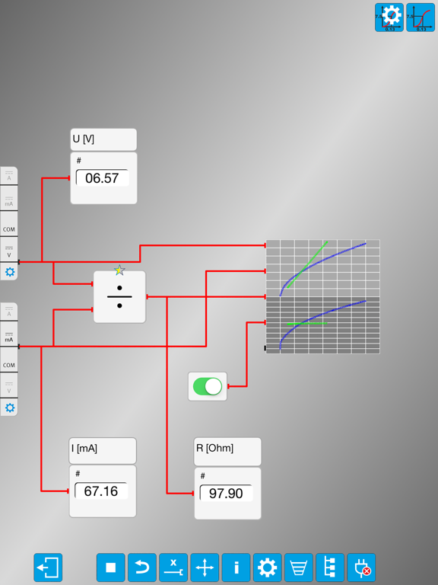Open the graph plot with blue curves
This screenshot has height=585, width=438.
(323, 296)
